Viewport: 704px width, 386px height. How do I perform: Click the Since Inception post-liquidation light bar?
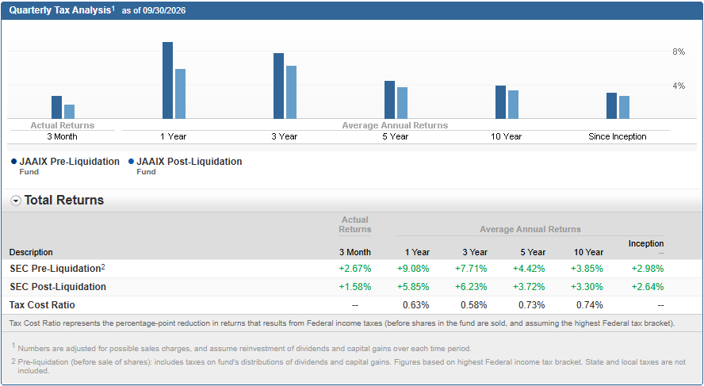pyautogui.click(x=624, y=107)
